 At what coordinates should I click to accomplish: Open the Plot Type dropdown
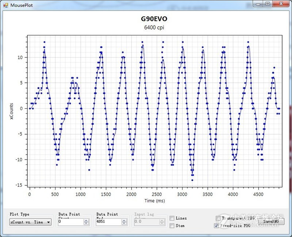pyautogui.click(x=31, y=222)
